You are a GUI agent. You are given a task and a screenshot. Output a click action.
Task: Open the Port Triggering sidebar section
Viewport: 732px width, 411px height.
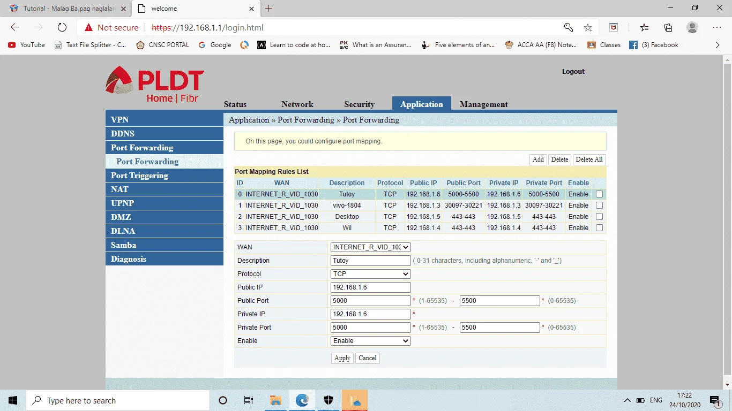165,176
